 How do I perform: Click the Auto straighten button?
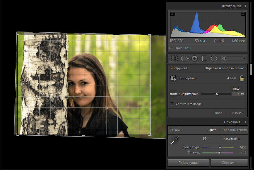click(236, 88)
